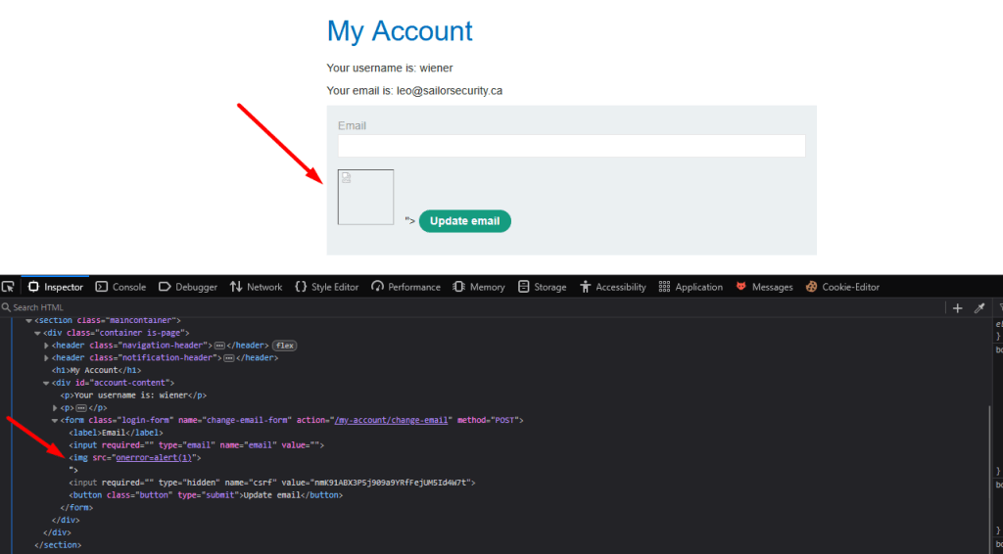
Task: Click the Email input field on the page
Action: tap(571, 146)
